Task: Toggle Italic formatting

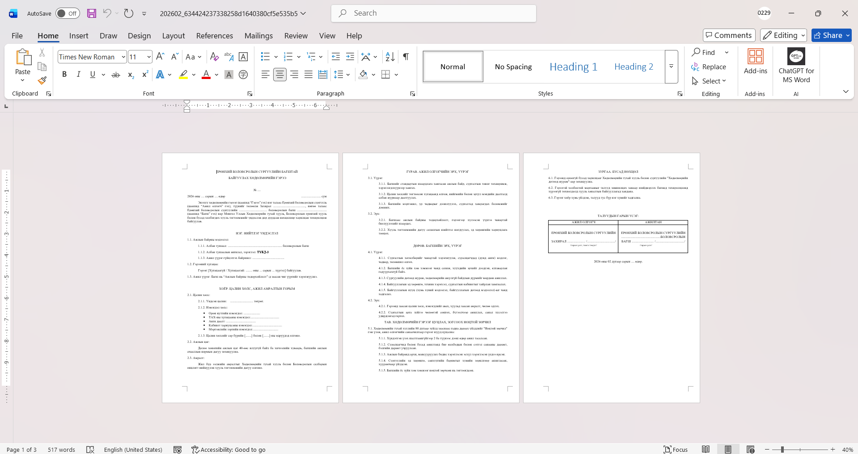Action: pyautogui.click(x=79, y=75)
